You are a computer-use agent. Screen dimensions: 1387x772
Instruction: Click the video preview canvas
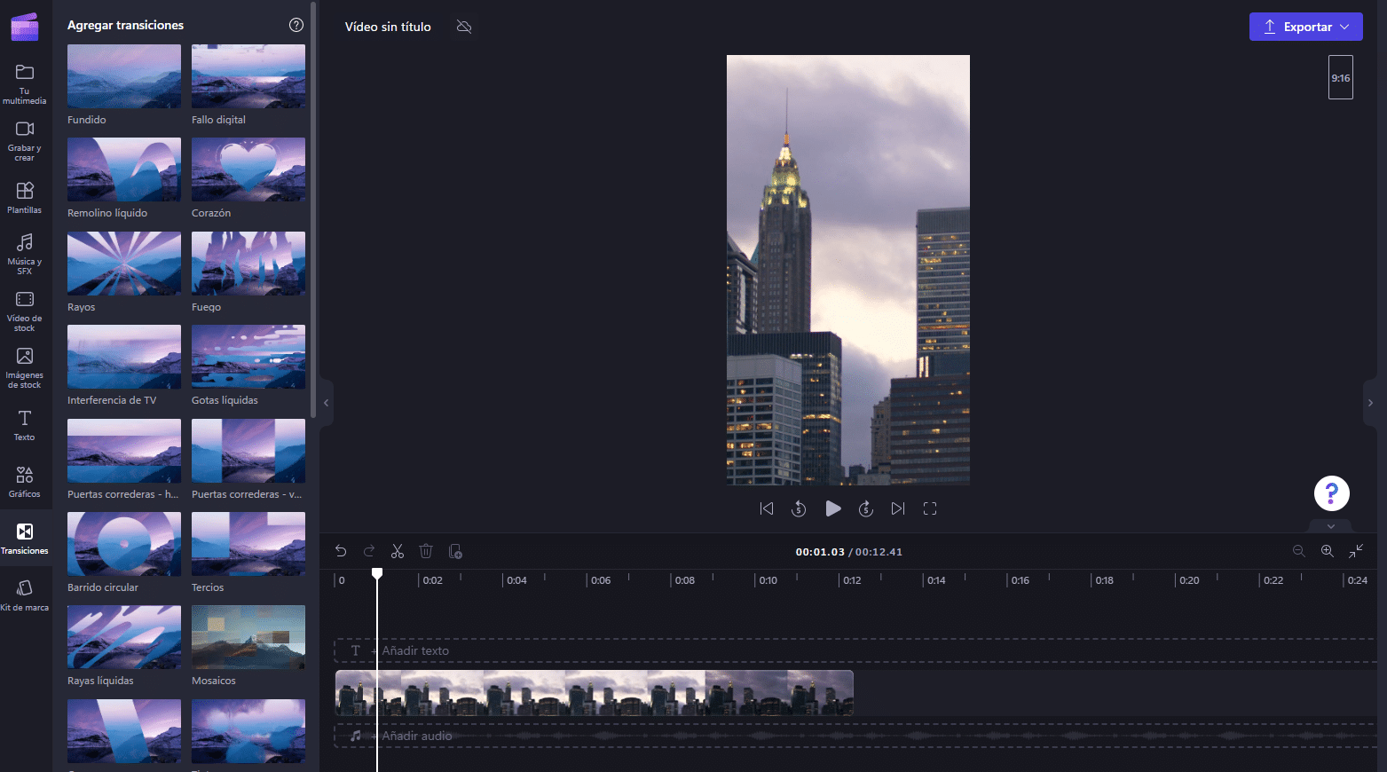[848, 270]
